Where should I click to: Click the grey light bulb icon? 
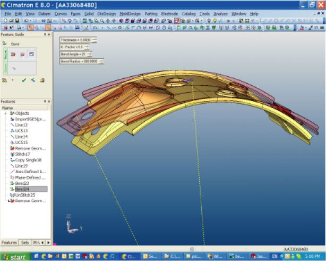(209, 21)
